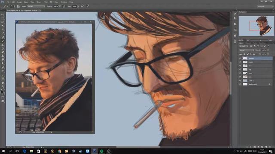Hide the glasses layer via eye icon
This screenshot has width=275, height=154.
click(240, 58)
